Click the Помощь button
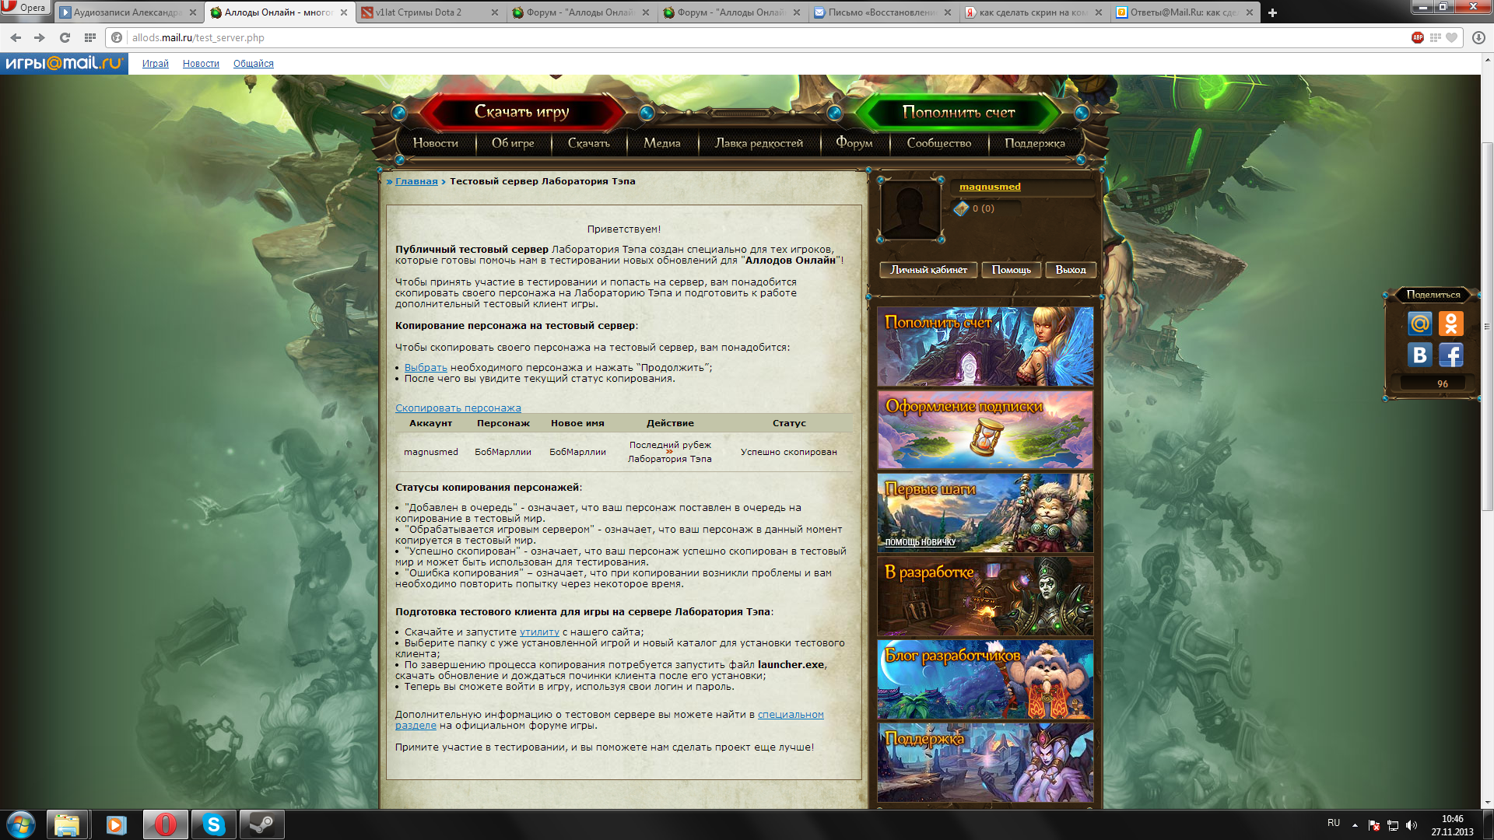1494x840 pixels. 1012,270
